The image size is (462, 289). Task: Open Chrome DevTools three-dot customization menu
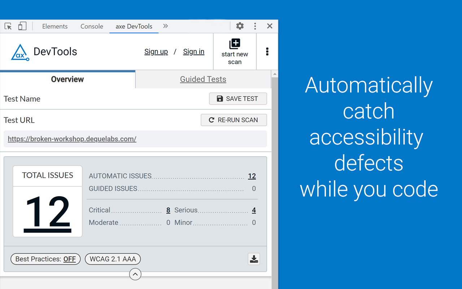[255, 26]
